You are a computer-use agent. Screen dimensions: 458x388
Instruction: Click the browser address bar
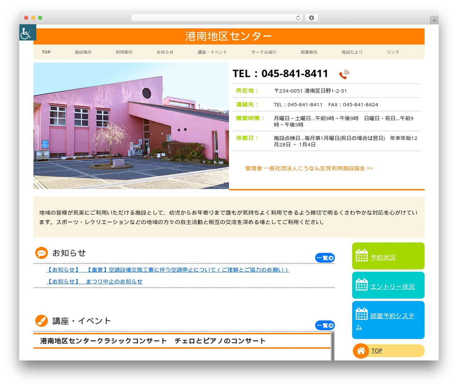tap(217, 18)
